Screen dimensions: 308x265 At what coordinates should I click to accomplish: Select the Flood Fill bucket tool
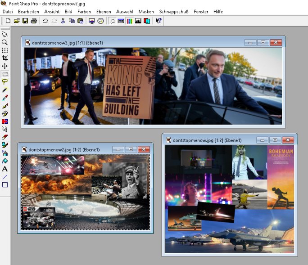[5, 161]
